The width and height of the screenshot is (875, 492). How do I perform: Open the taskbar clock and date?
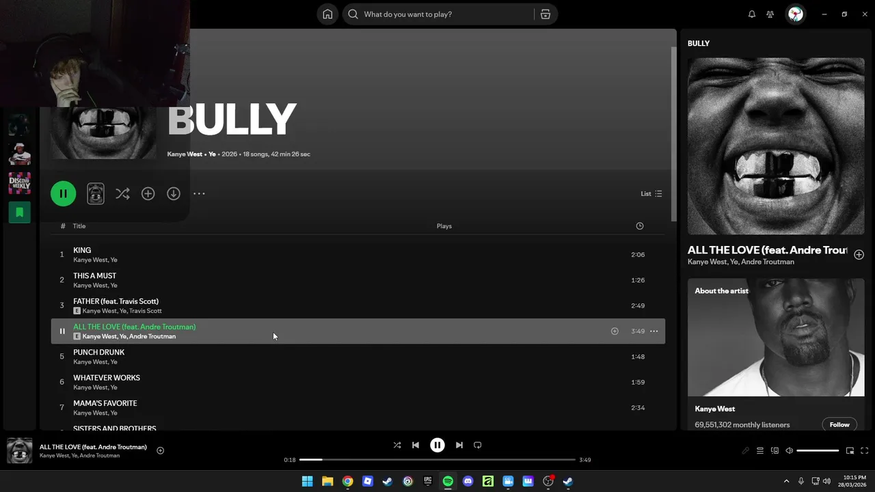click(853, 481)
